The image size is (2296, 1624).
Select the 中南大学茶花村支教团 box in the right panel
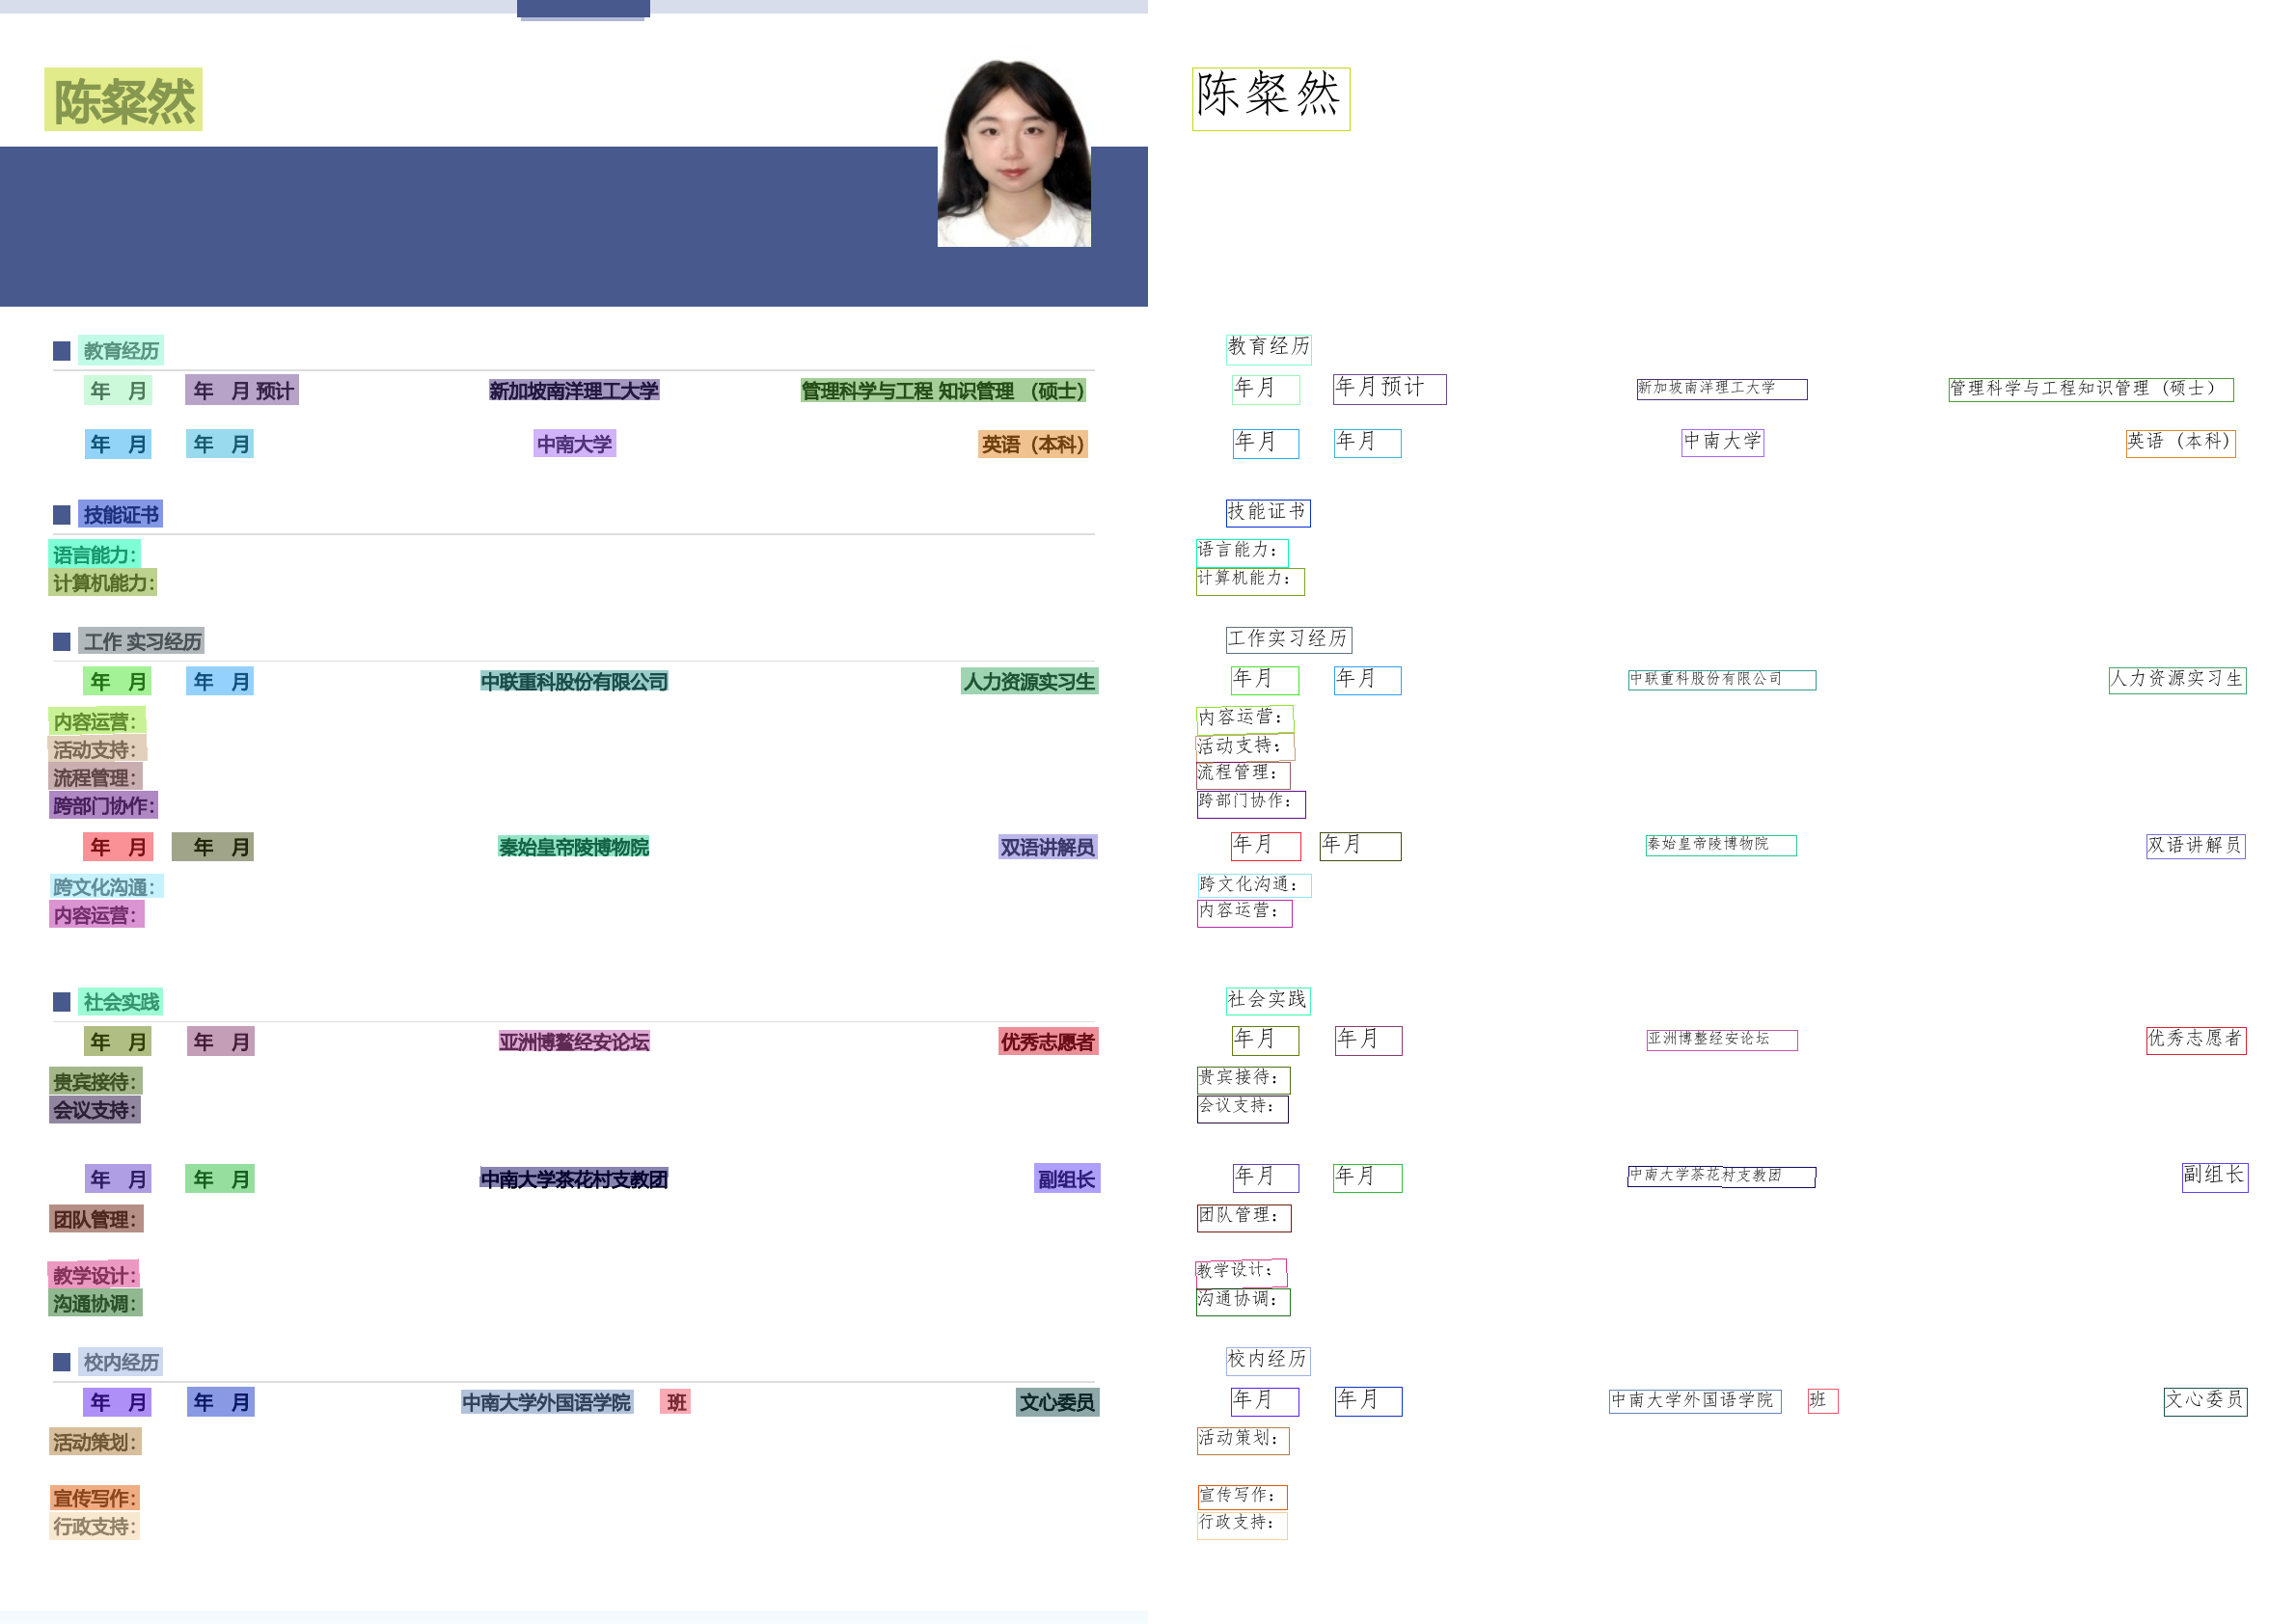pos(1721,1177)
